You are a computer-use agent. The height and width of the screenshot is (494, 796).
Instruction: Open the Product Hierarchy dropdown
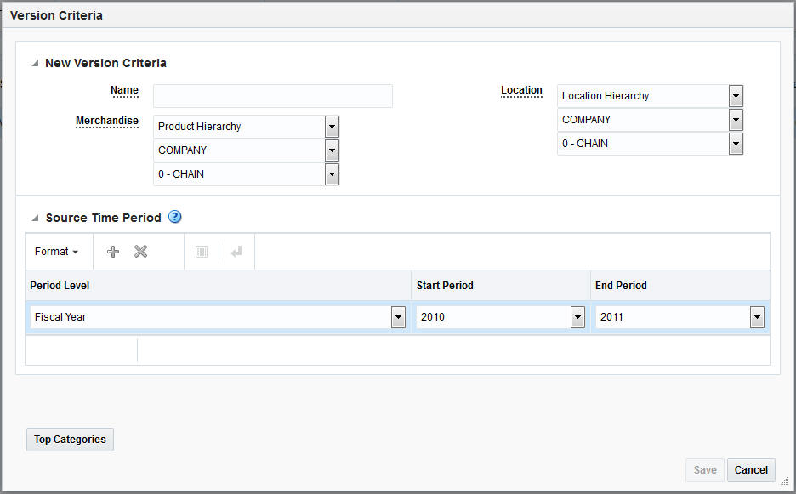[x=332, y=127]
